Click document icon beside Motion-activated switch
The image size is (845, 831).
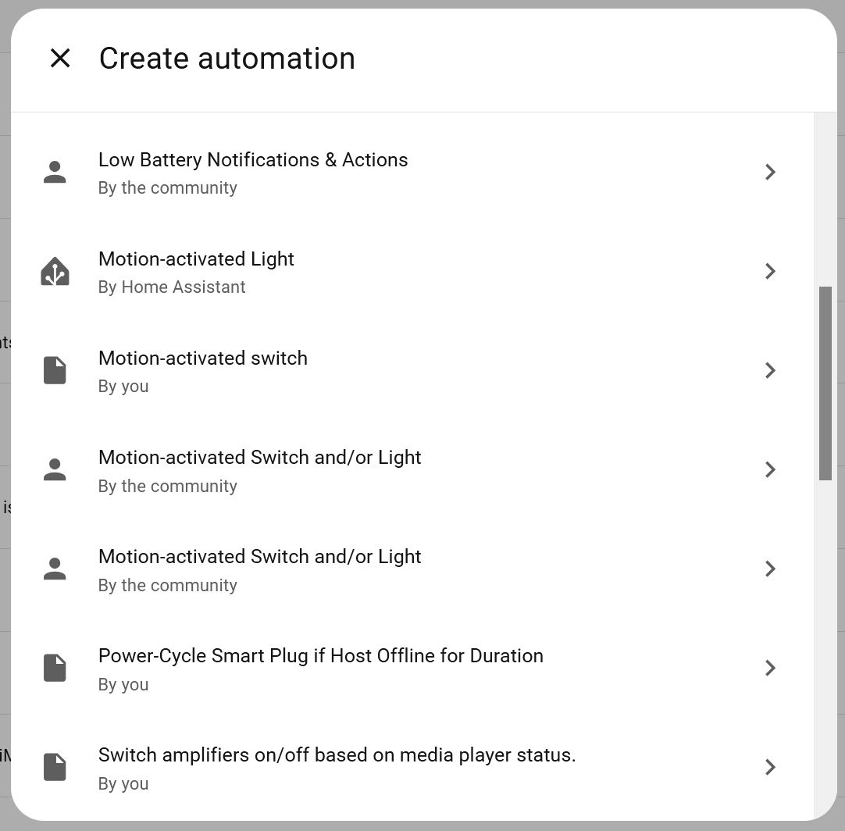pyautogui.click(x=55, y=370)
